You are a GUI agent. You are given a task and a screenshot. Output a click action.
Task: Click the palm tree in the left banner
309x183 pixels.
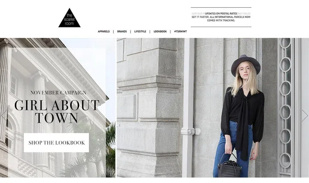click(110, 150)
